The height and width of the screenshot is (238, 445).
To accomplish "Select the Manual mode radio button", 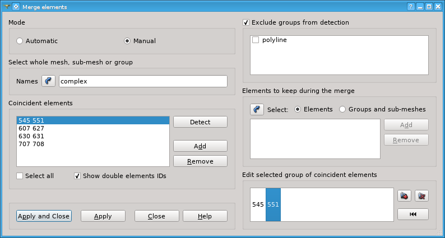I will point(127,41).
